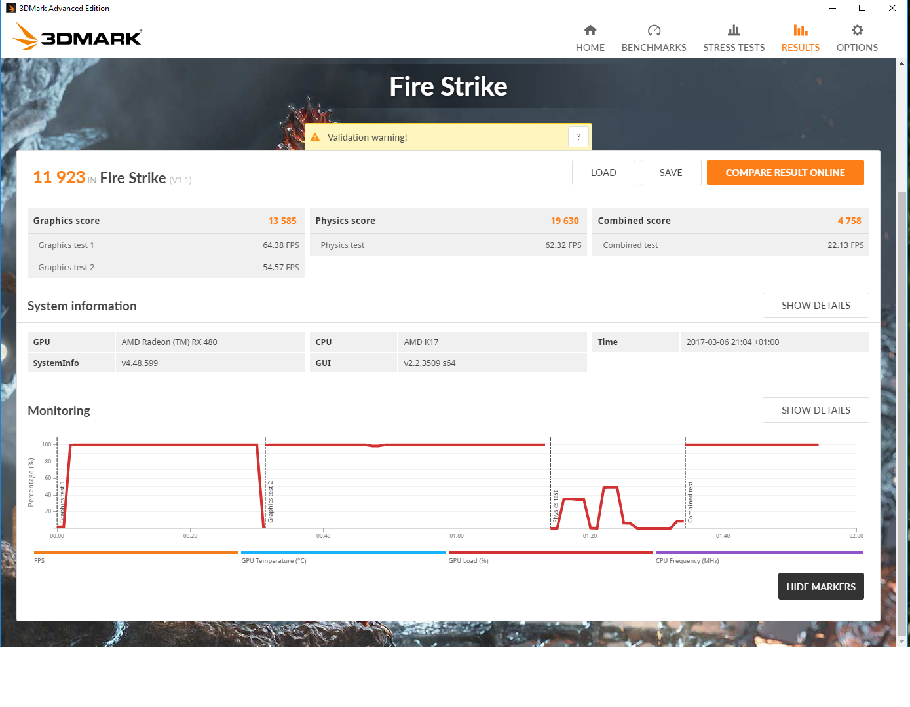The width and height of the screenshot is (910, 707).
Task: Minimize the 3DMark window
Action: coord(832,8)
